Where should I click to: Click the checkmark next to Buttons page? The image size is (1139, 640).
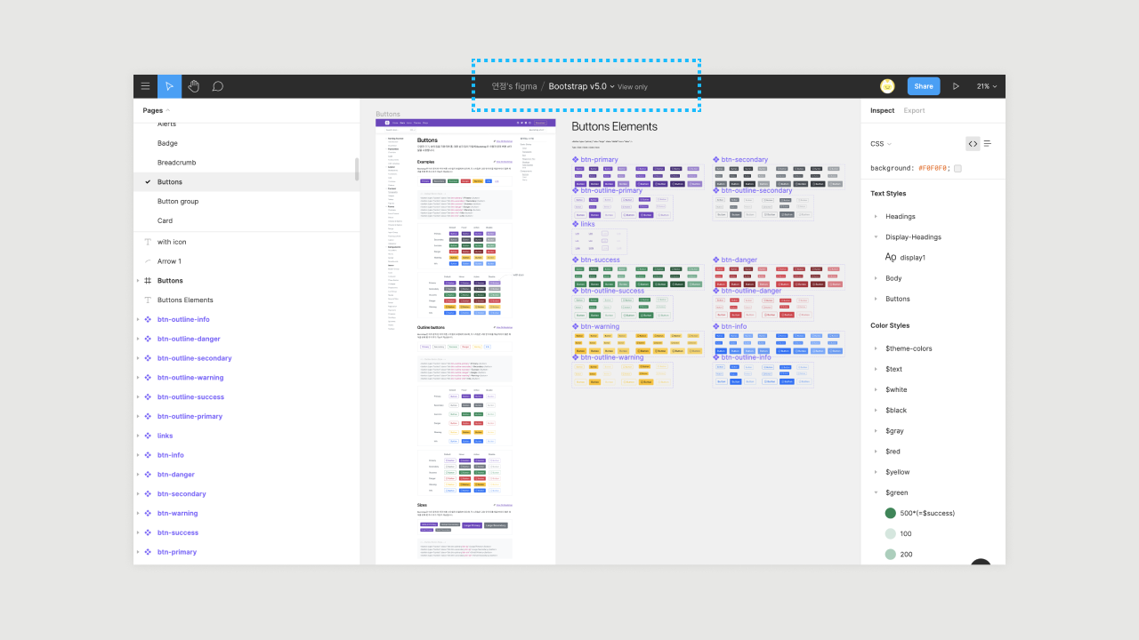tap(148, 182)
